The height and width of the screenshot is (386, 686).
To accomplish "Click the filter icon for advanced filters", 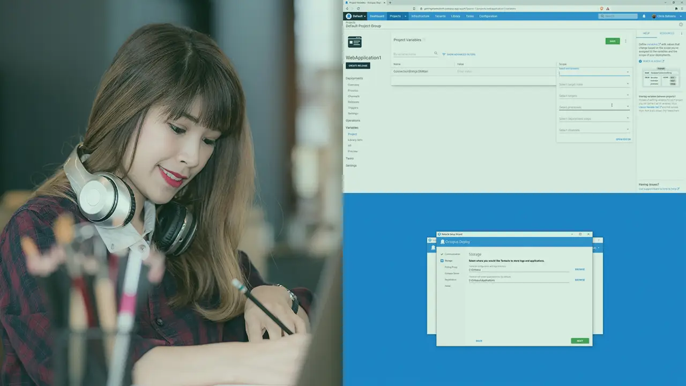I will 444,54.
